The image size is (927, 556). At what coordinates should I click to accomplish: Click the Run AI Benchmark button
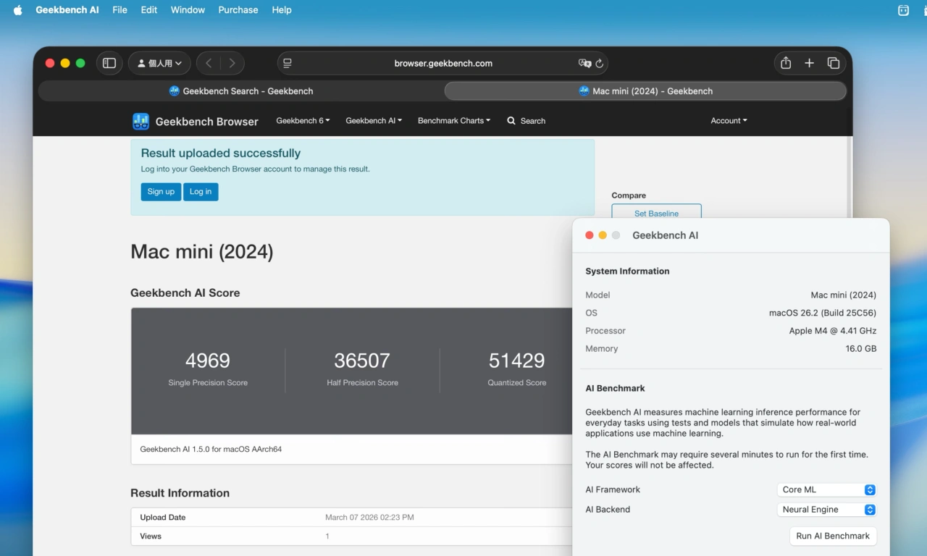pos(832,536)
